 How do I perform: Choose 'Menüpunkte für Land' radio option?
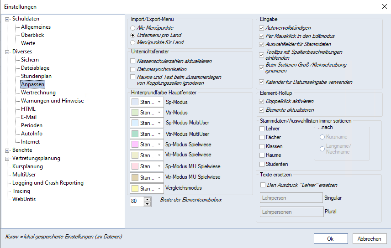tap(133, 42)
